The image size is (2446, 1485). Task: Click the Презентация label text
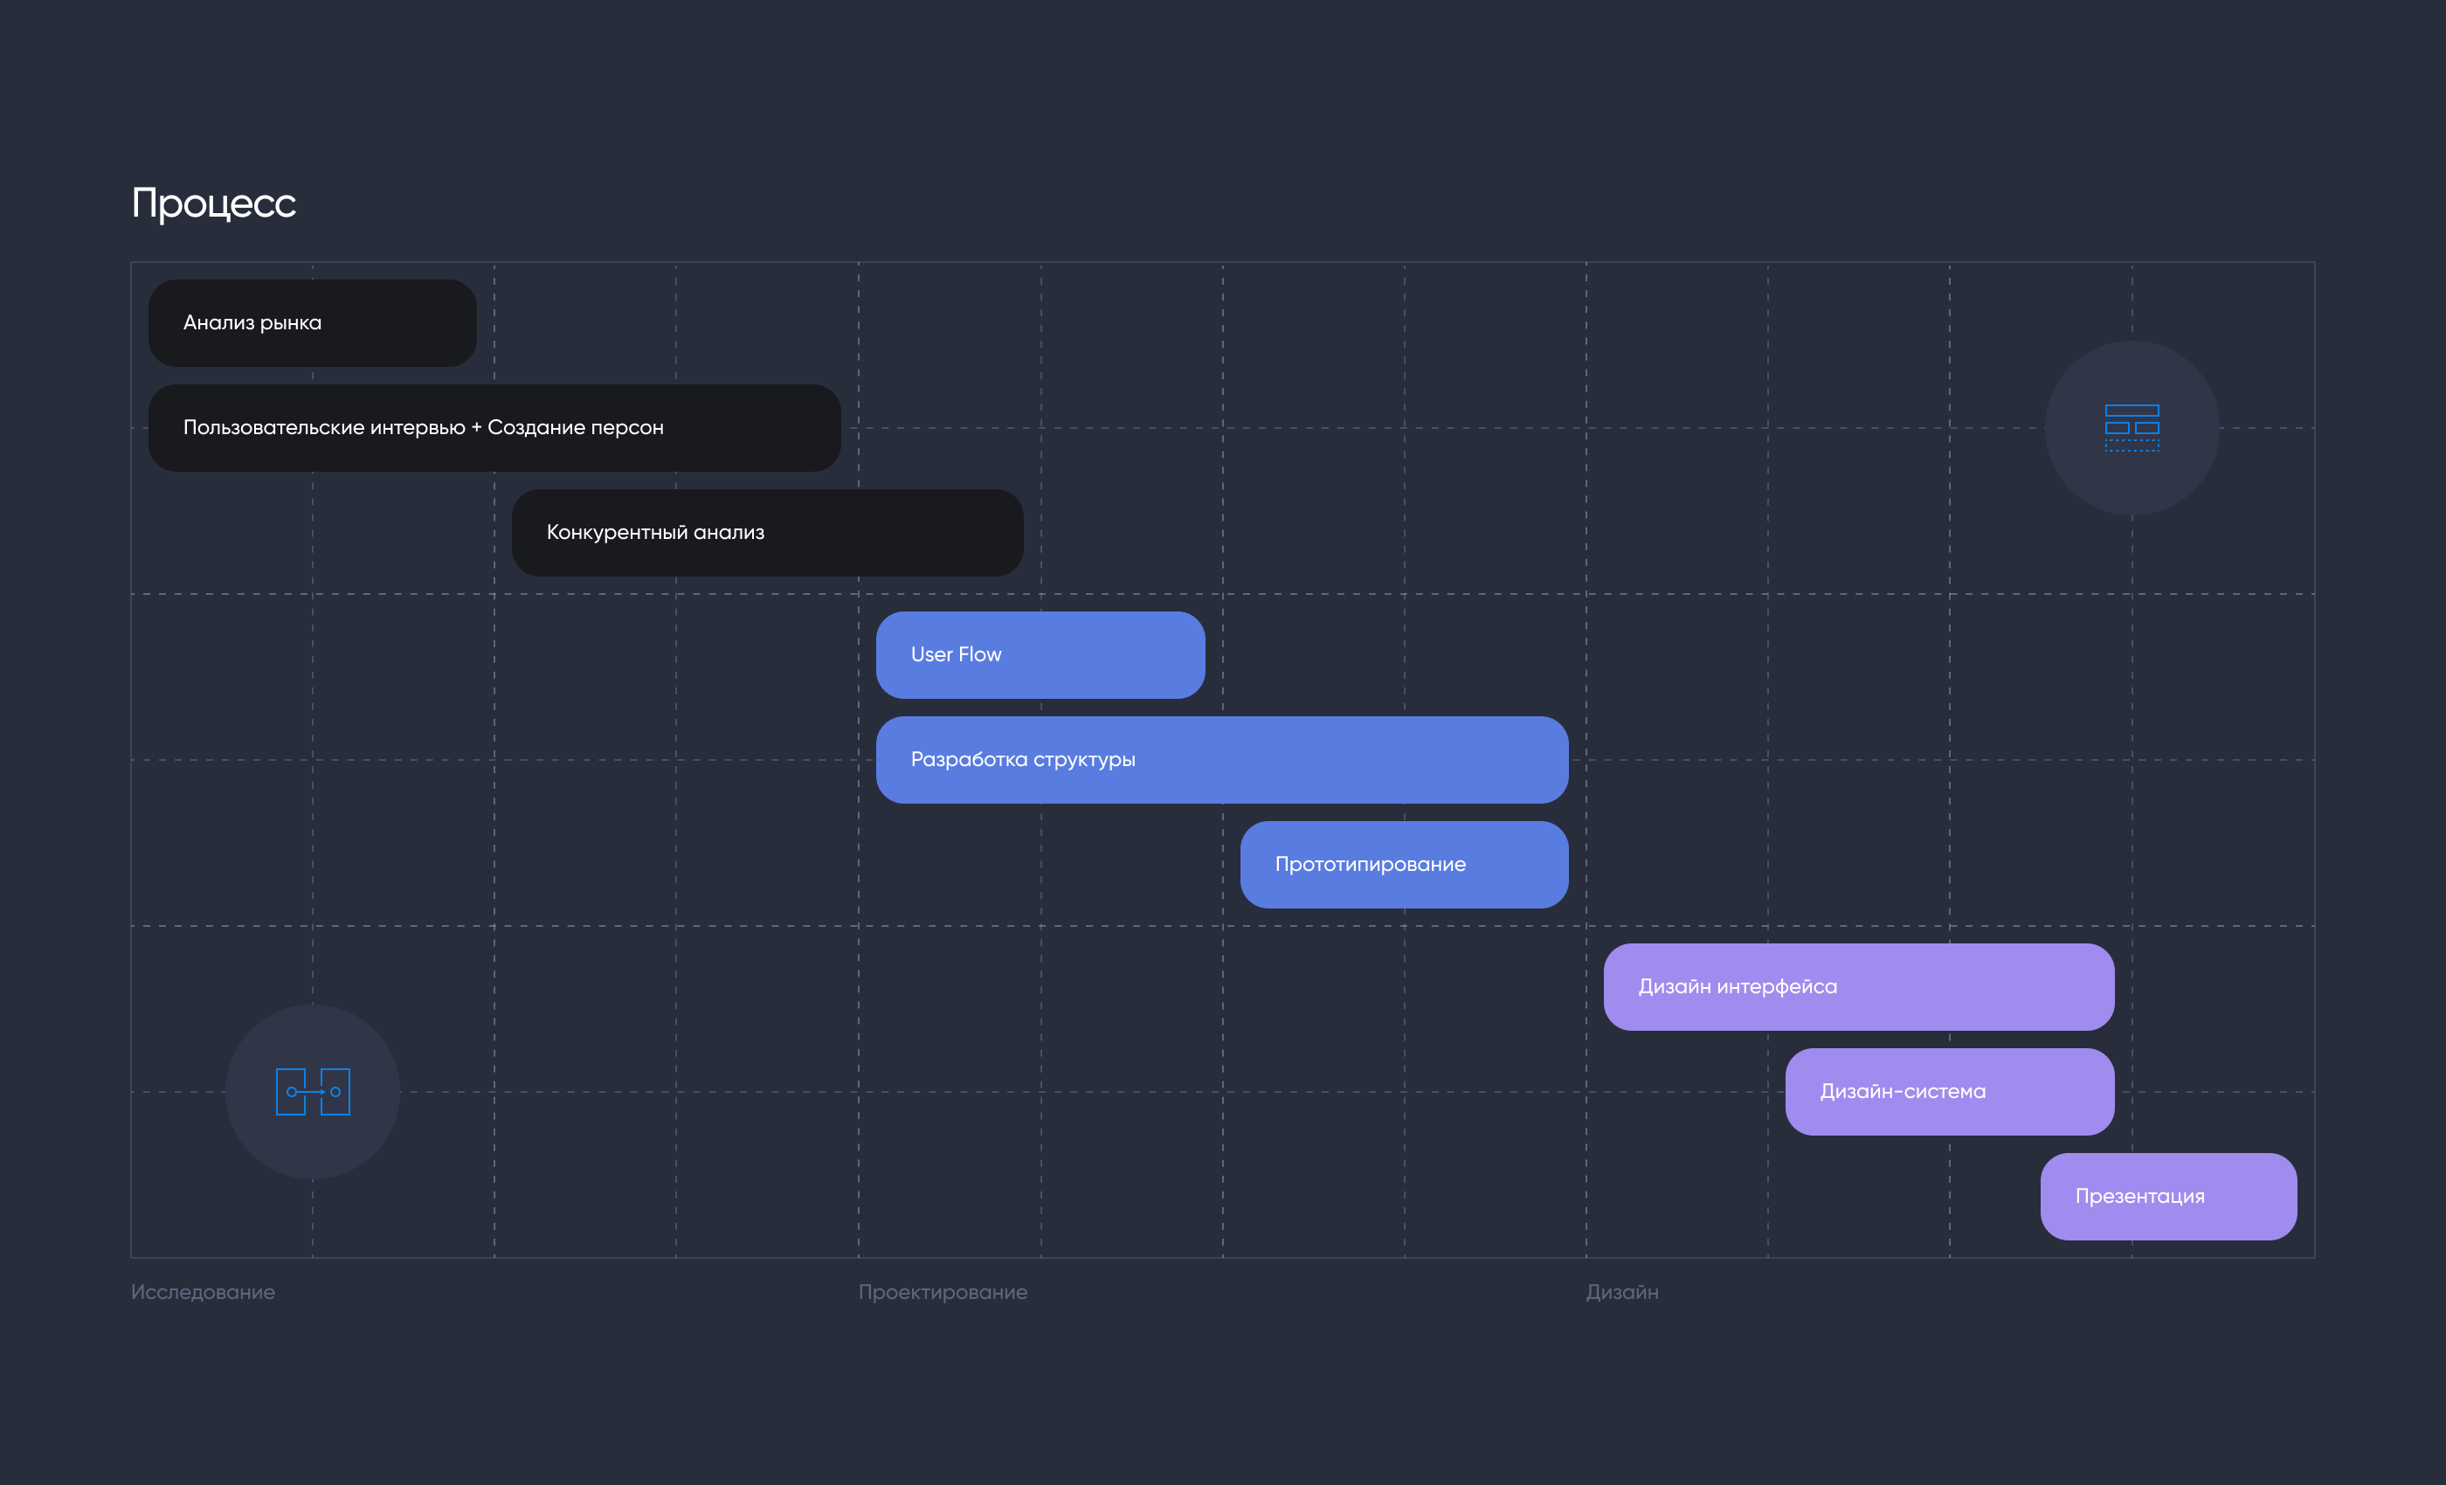pyautogui.click(x=2139, y=1196)
